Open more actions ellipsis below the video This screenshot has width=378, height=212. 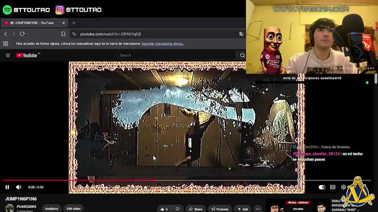click(258, 209)
